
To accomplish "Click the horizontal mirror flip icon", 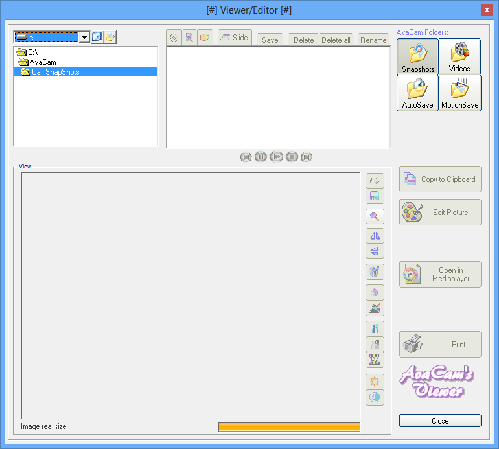I will (375, 236).
